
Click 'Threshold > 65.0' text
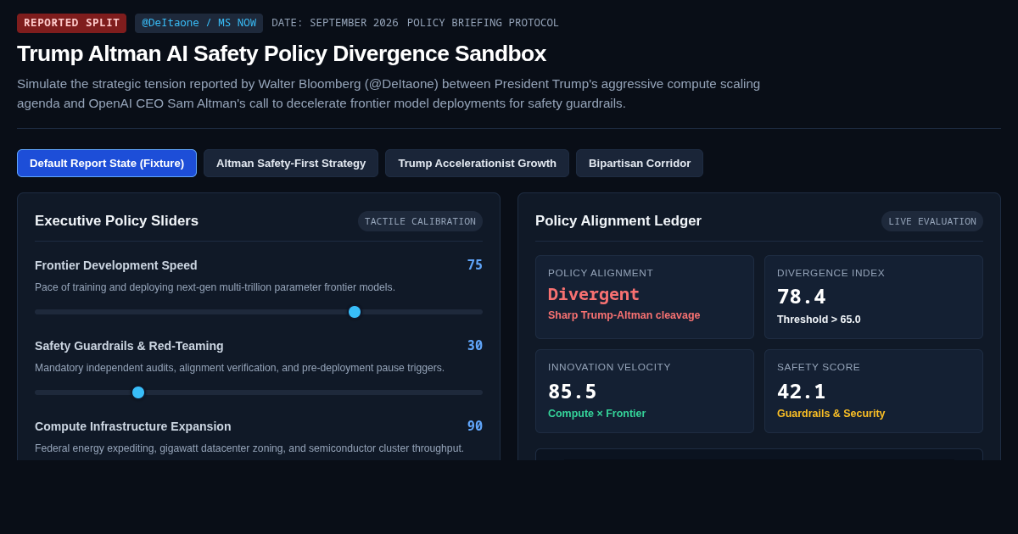(819, 320)
